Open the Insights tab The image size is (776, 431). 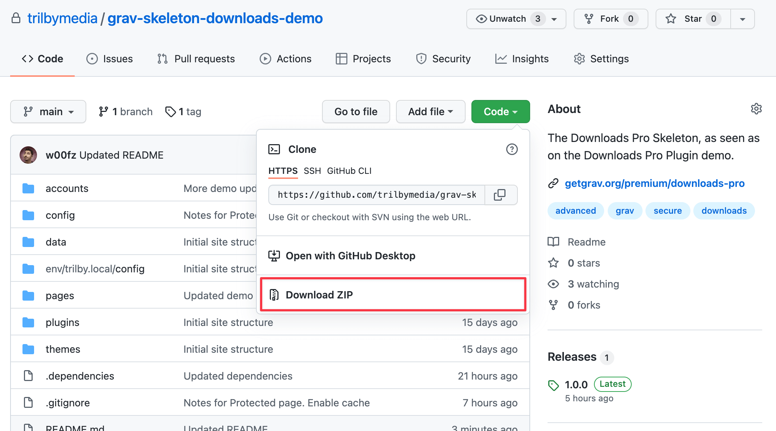click(x=522, y=59)
